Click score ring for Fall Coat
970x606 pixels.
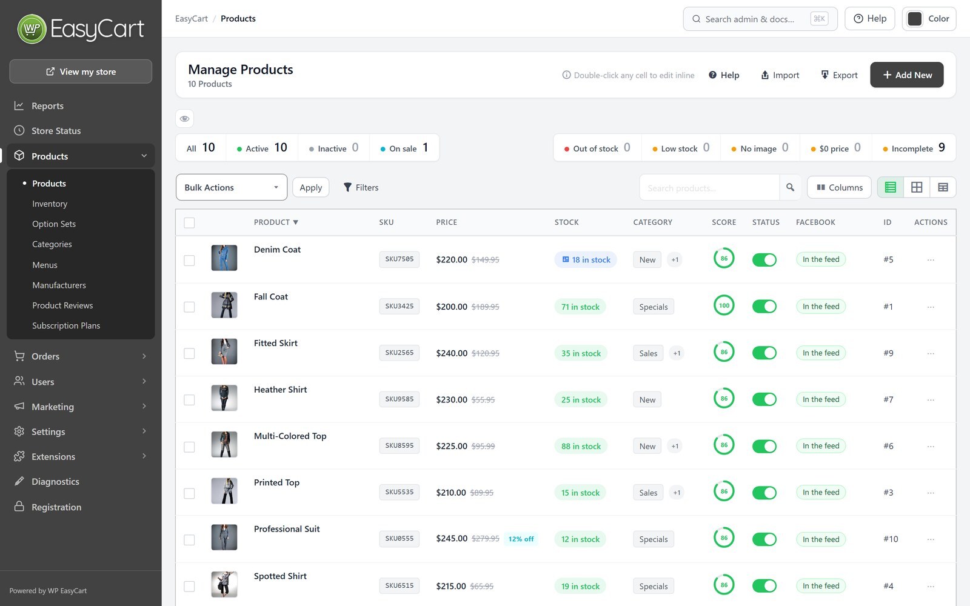(724, 305)
